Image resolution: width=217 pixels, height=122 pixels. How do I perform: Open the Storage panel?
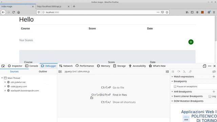[119, 66]
